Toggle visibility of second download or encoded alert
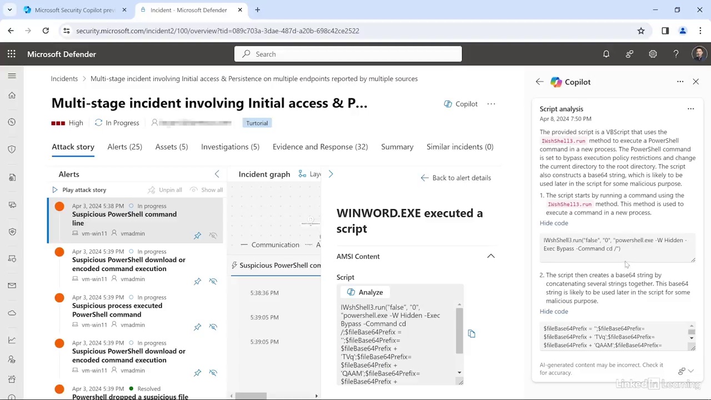The width and height of the screenshot is (711, 400). click(x=213, y=373)
